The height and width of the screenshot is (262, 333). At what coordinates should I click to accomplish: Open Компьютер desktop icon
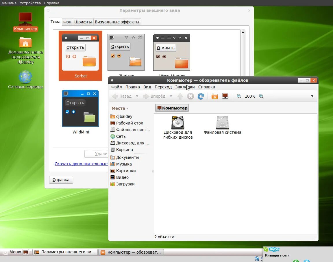[x=25, y=22]
